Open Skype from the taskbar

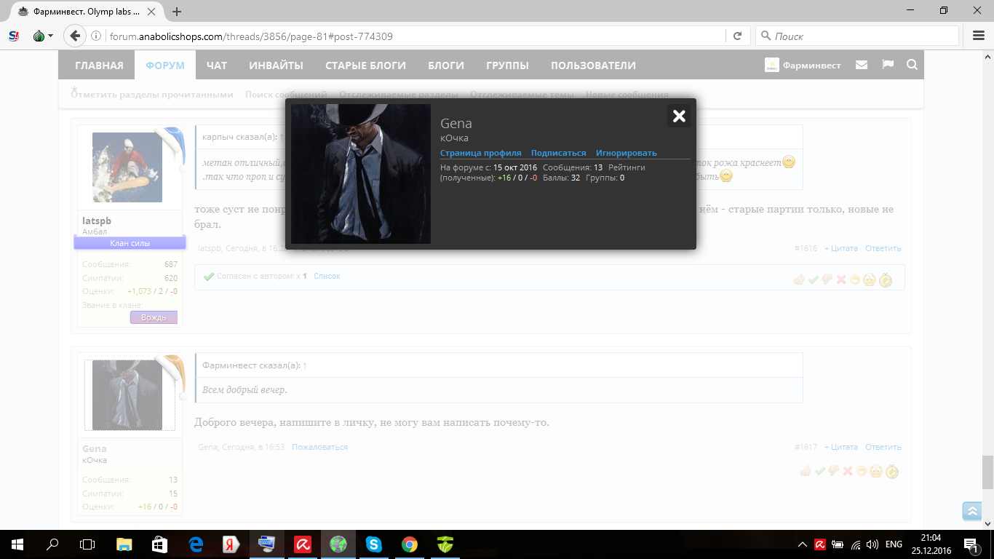[x=374, y=544]
